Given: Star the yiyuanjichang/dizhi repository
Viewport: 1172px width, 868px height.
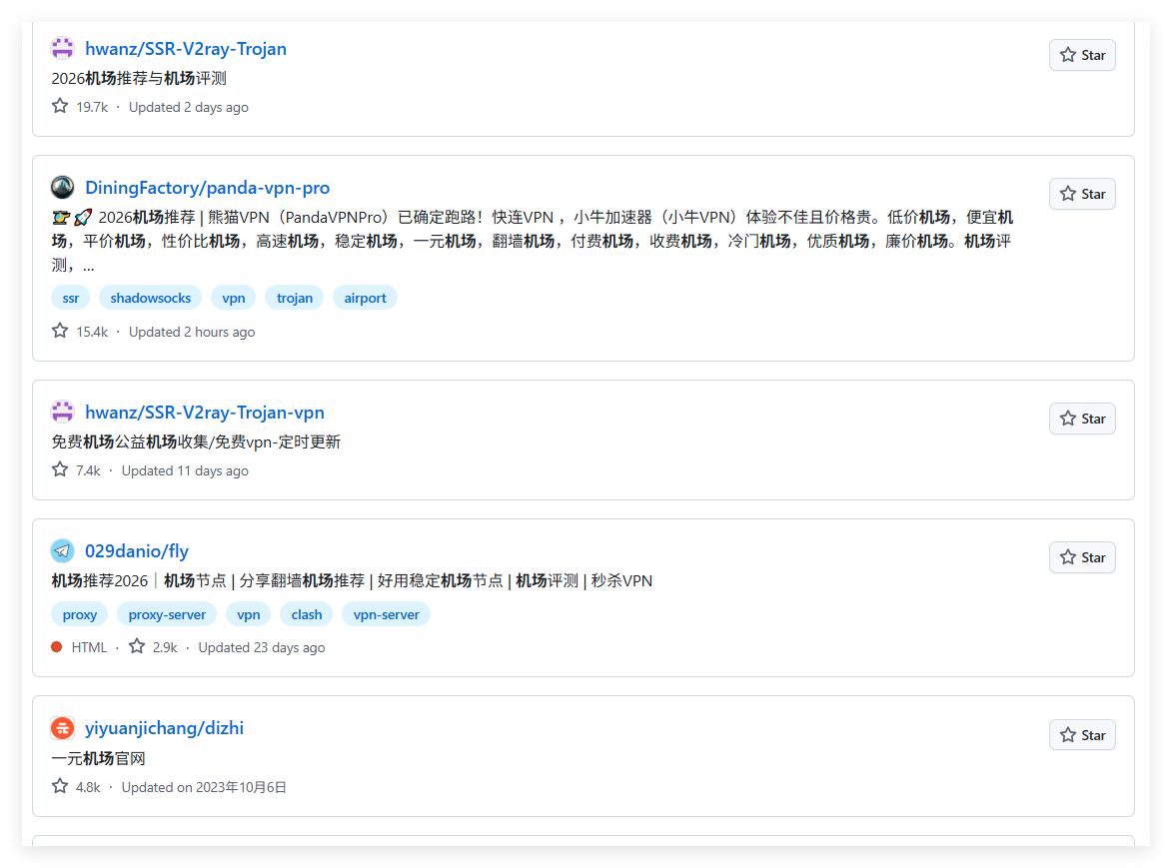Looking at the screenshot, I should click(x=1082, y=735).
